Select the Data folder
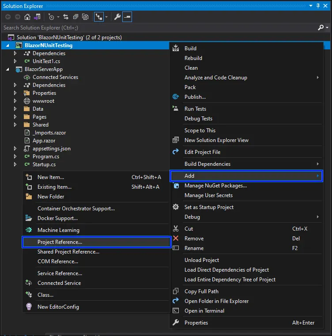This screenshot has width=332, height=336. pyautogui.click(x=38, y=109)
